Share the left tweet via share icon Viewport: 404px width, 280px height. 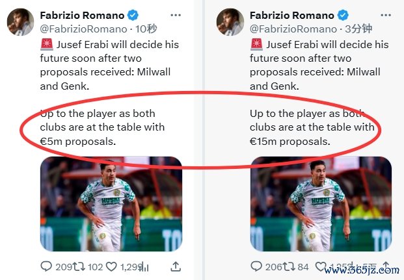(x=175, y=266)
